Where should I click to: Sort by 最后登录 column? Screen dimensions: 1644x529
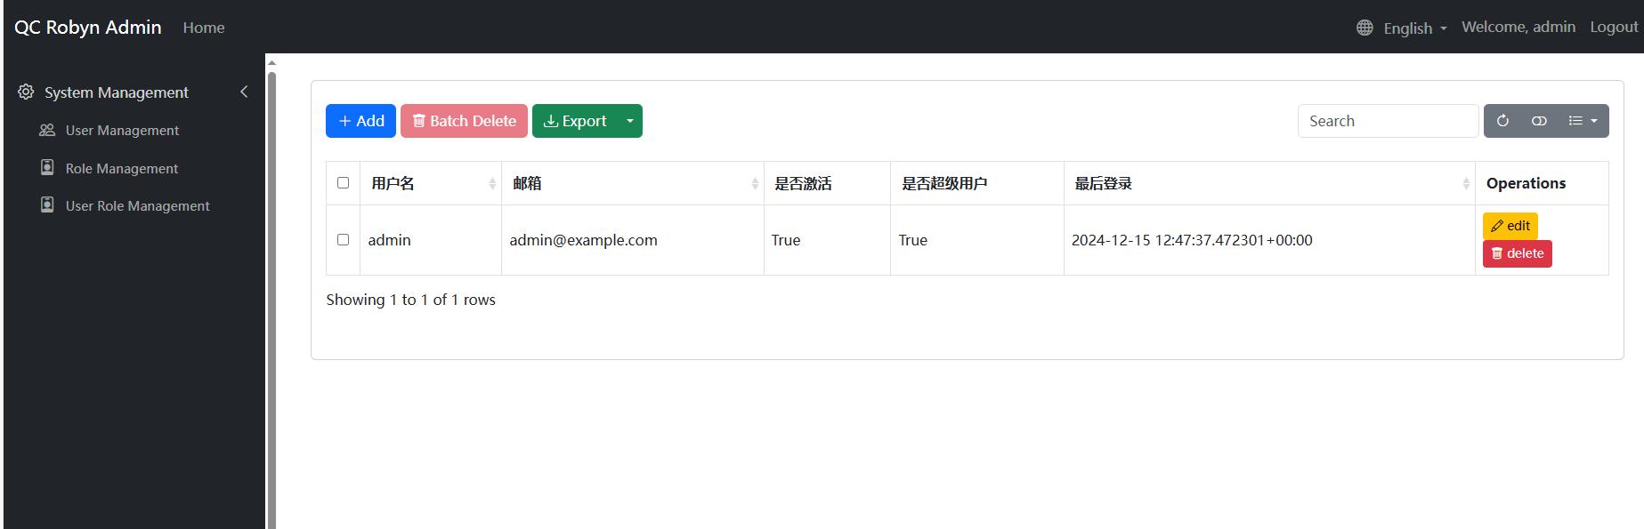pos(1269,183)
